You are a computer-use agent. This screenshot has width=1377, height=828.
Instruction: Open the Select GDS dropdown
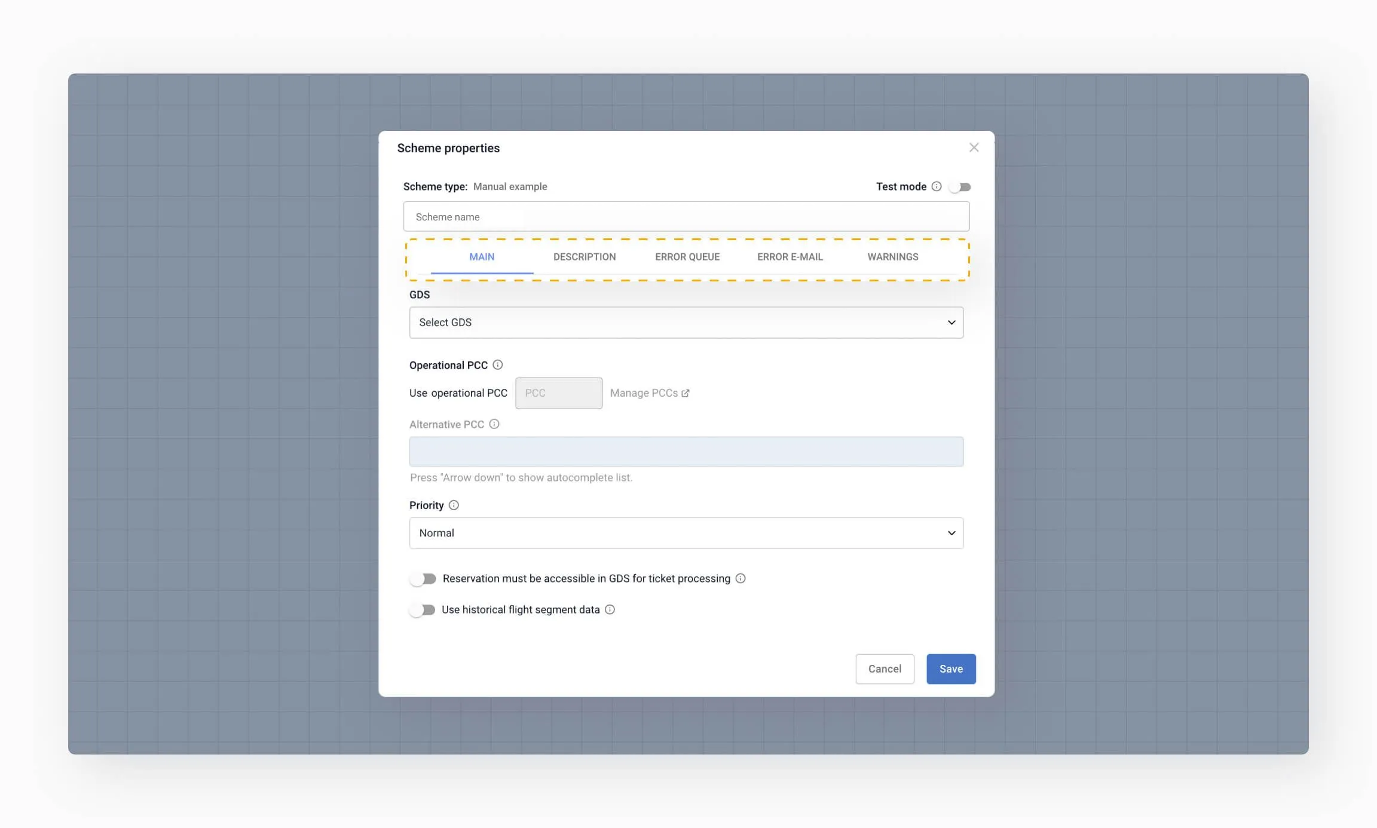(686, 323)
